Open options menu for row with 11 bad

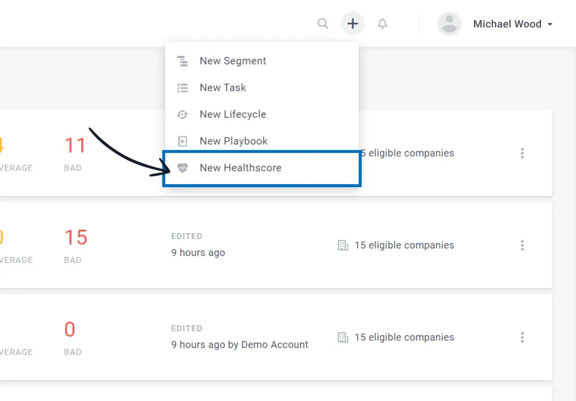[x=522, y=153]
